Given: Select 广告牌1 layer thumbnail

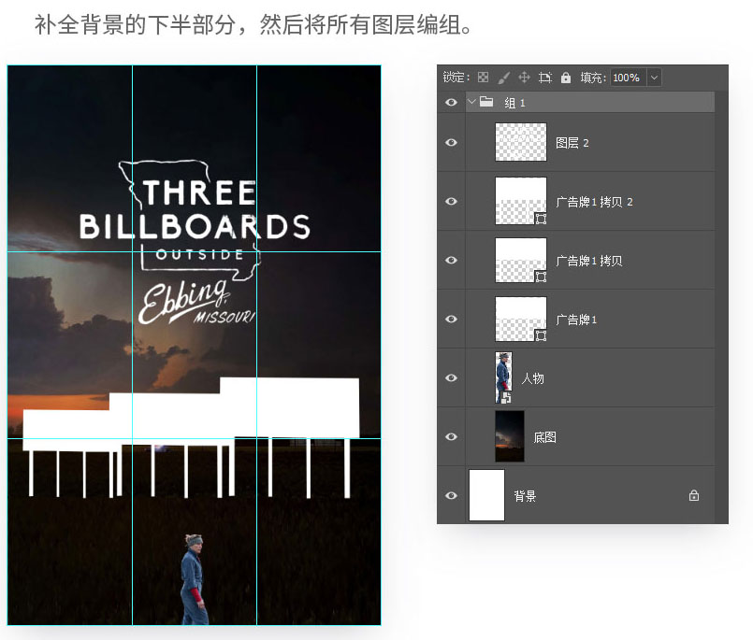Looking at the screenshot, I should point(521,319).
